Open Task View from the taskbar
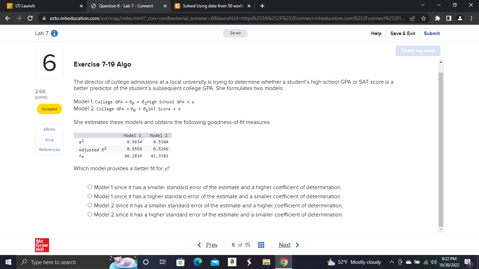 pyautogui.click(x=163, y=262)
